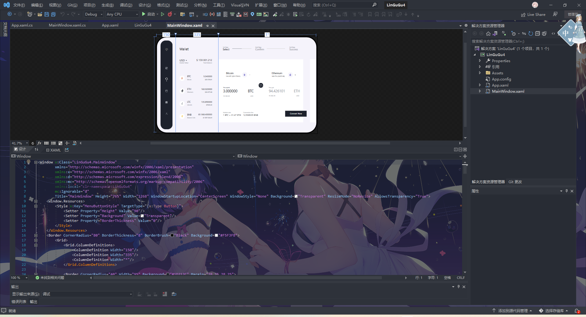The image size is (586, 317).
Task: Click the 启动 Start debugging button
Action: [x=148, y=14]
